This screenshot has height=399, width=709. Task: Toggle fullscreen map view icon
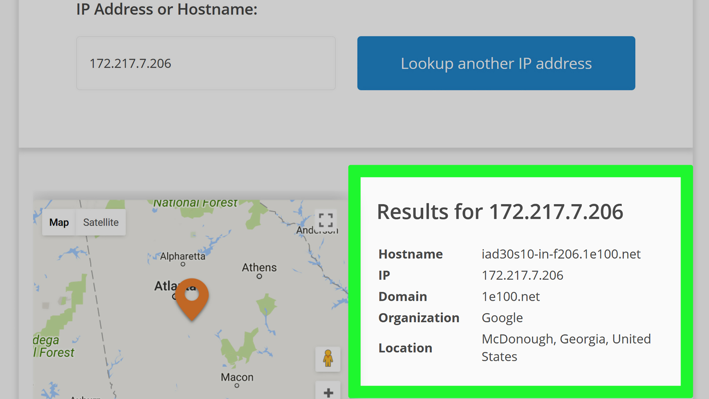point(326,220)
